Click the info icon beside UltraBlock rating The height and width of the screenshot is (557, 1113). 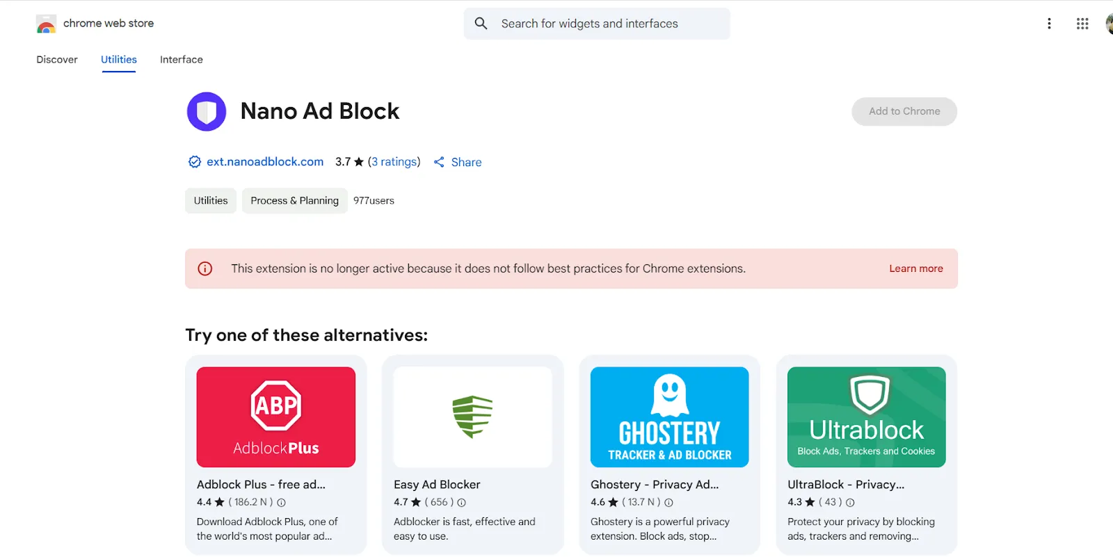coord(850,502)
